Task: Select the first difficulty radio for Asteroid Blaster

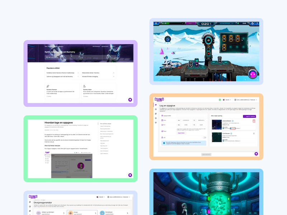Action: tap(223, 128)
